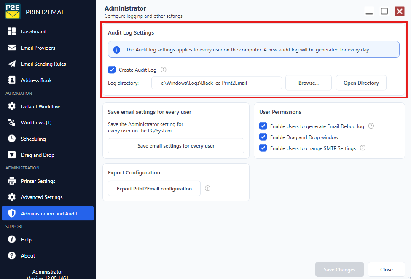Viewport: 411px width, 279px height.
Task: Select Scheduling in sidebar
Action: pyautogui.click(x=48, y=139)
